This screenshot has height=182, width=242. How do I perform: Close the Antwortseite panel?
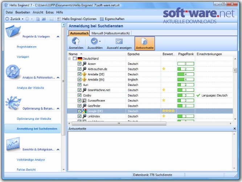235,128
